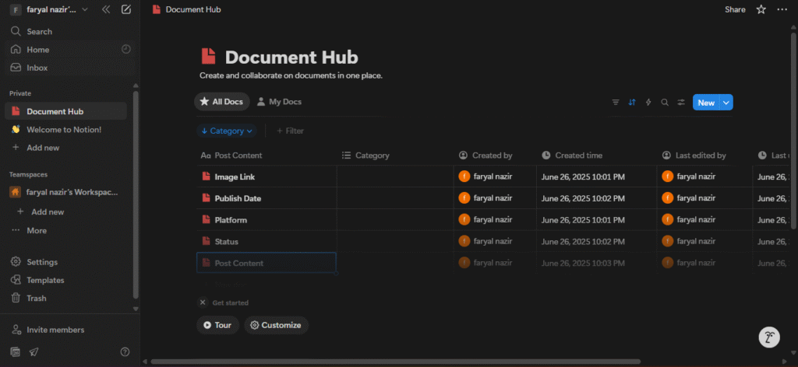
Task: Click the clock icon beside Home
Action: click(x=126, y=49)
